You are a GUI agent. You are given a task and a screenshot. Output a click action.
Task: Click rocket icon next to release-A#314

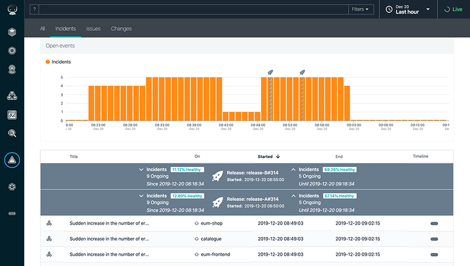coord(217,202)
